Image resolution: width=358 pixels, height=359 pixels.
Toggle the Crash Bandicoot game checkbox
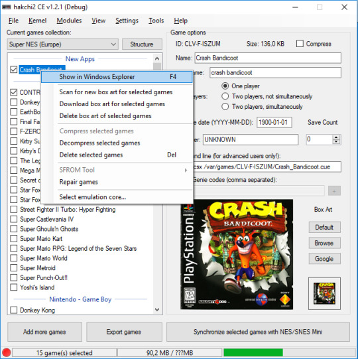(14, 70)
